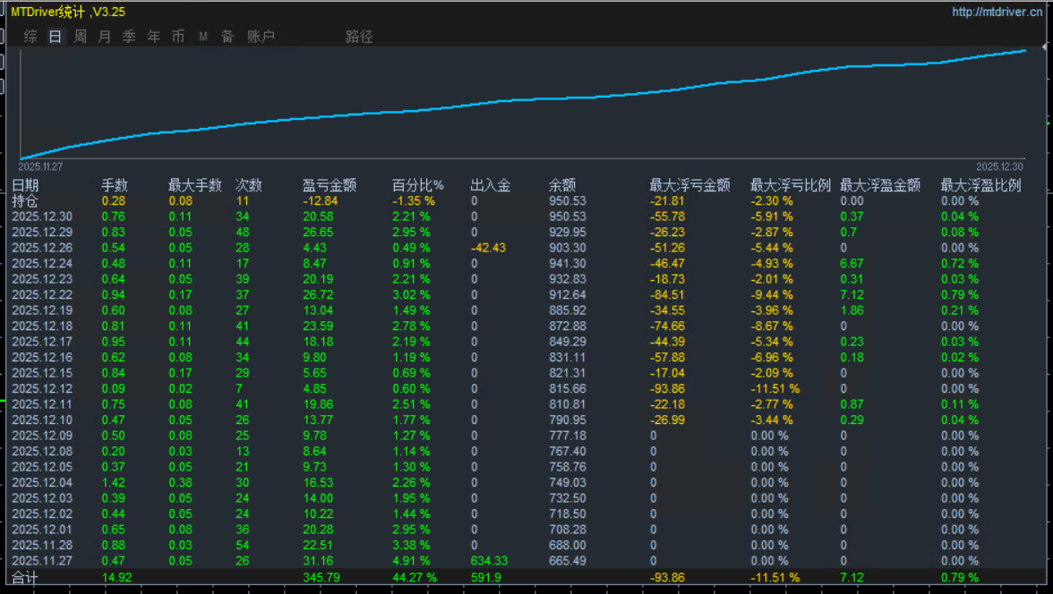
Task: Click the 345.79 total profit value
Action: point(321,577)
